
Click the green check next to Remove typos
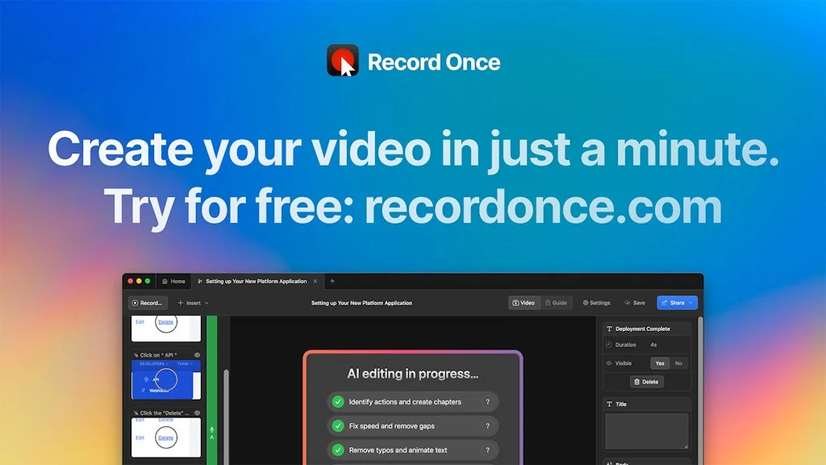click(x=338, y=450)
